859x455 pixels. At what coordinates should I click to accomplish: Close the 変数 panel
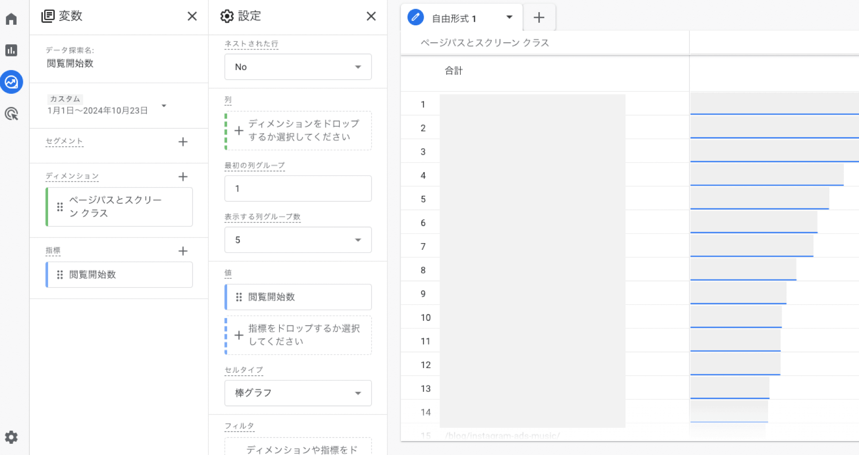pos(192,17)
